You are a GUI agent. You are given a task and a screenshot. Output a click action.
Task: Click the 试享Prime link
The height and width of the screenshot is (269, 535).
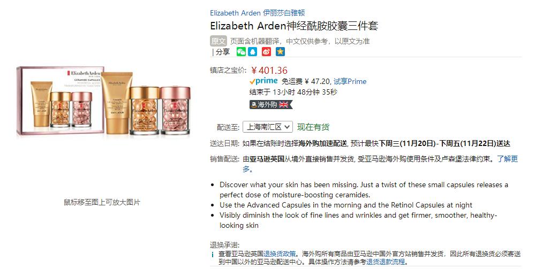(x=350, y=81)
